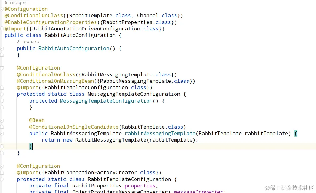Click the rabbitMessagingTemplate method name
The image size is (316, 193).
[x=160, y=133]
